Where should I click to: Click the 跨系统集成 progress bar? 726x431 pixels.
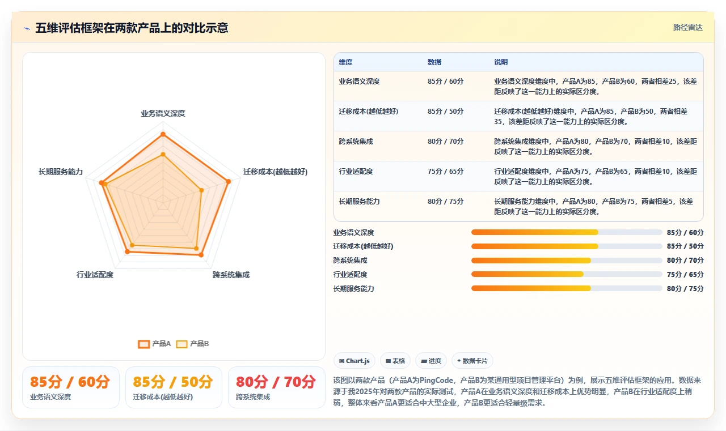pos(567,261)
